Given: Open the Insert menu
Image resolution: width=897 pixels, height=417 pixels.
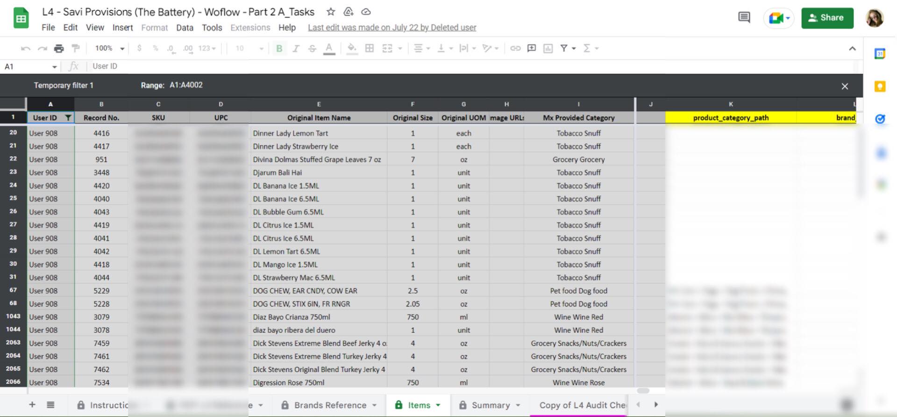Looking at the screenshot, I should [x=122, y=28].
